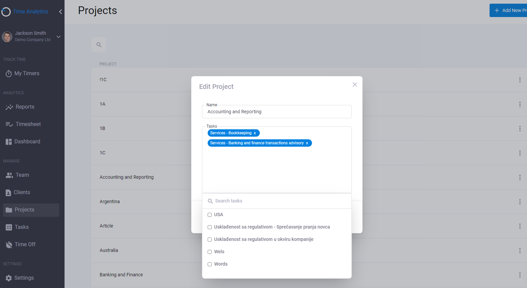Check Usklađenost sa regulativom u okviru kompanije
Screen dimensions: 527x288
click(210, 240)
